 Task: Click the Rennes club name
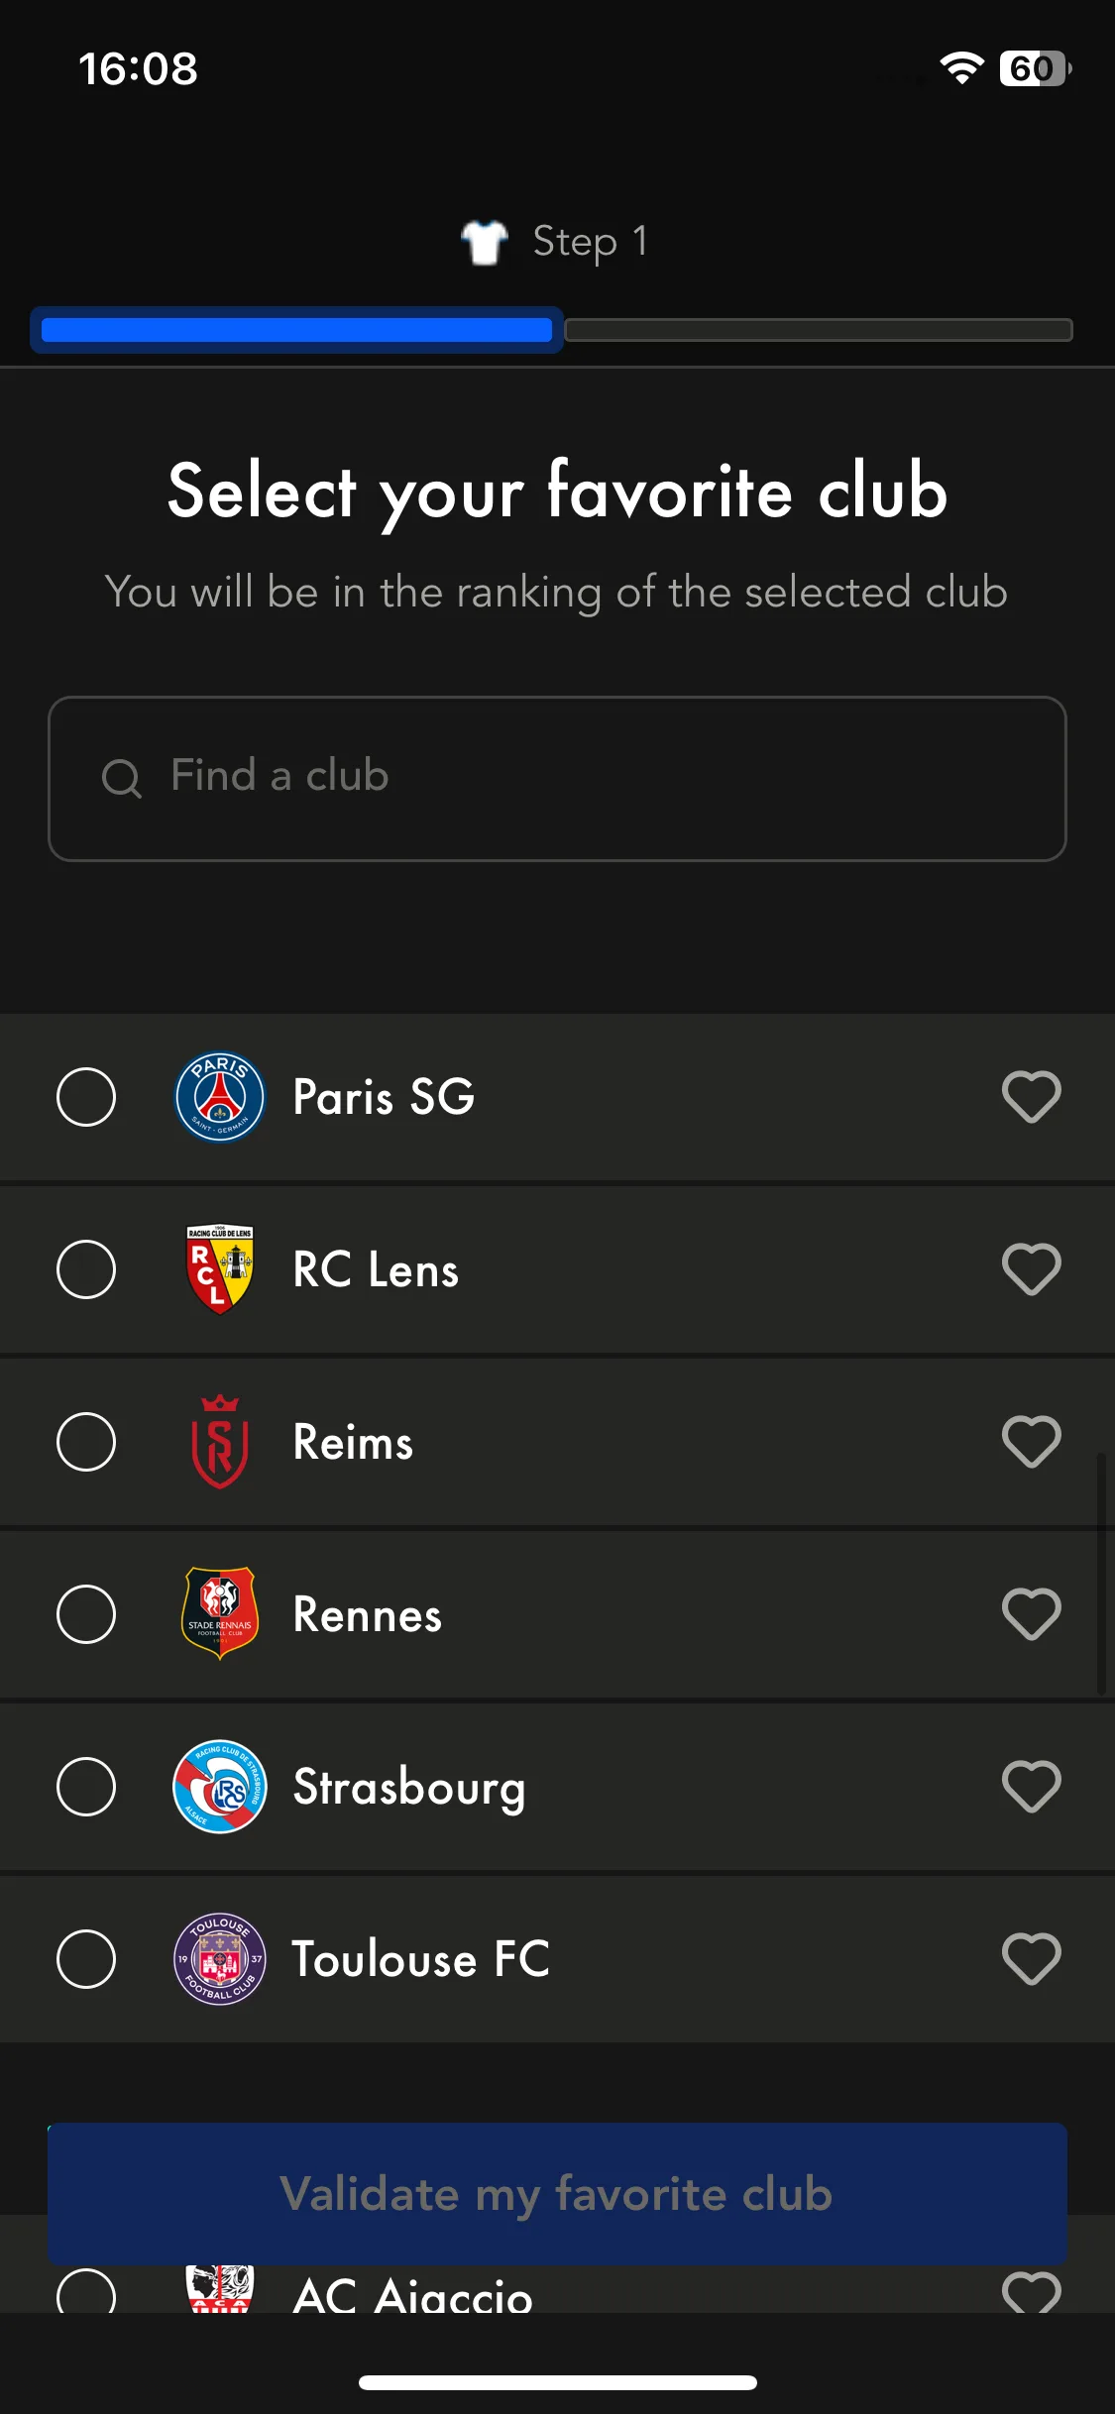coord(368,1615)
